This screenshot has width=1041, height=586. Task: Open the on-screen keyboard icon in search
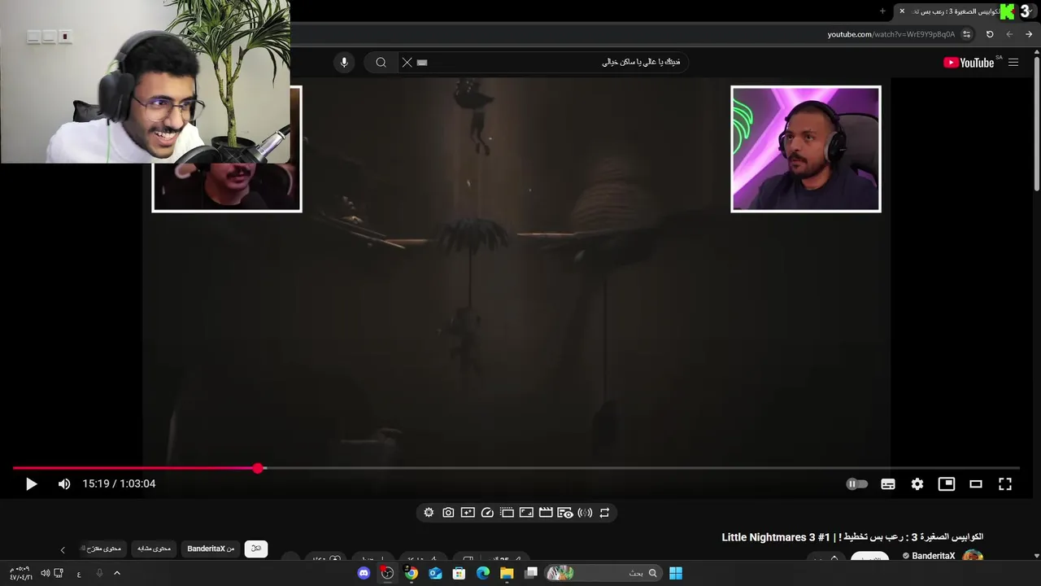pyautogui.click(x=422, y=63)
